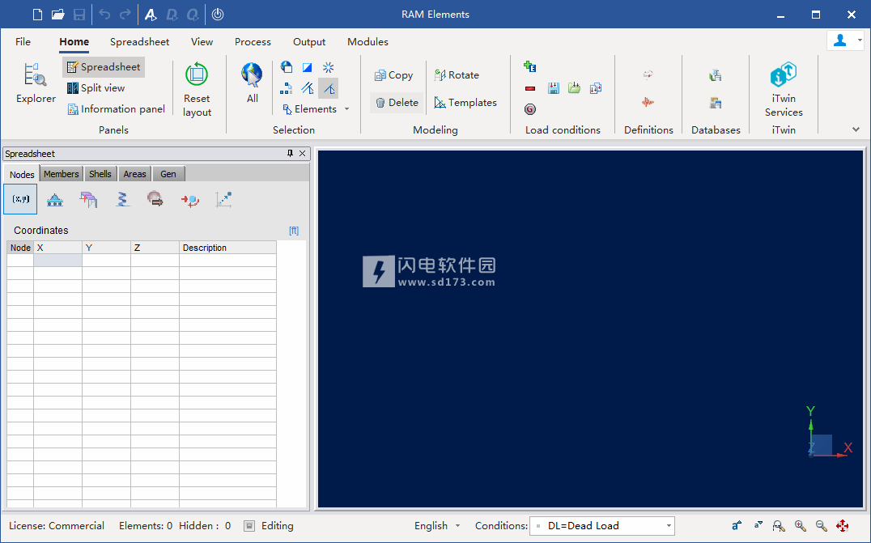Screen dimensions: 871x543
Task: Open the Templates button
Action: pos(465,103)
